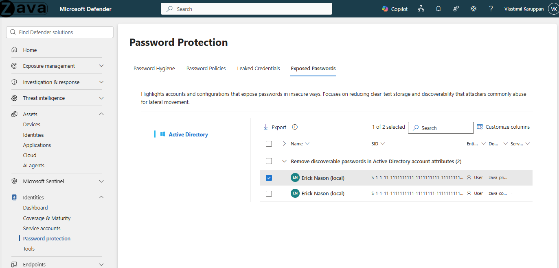Open AI agents under Assets
This screenshot has height=268, width=559.
[x=34, y=165]
